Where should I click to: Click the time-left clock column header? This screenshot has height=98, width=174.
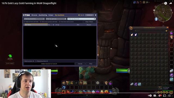point(53,25)
